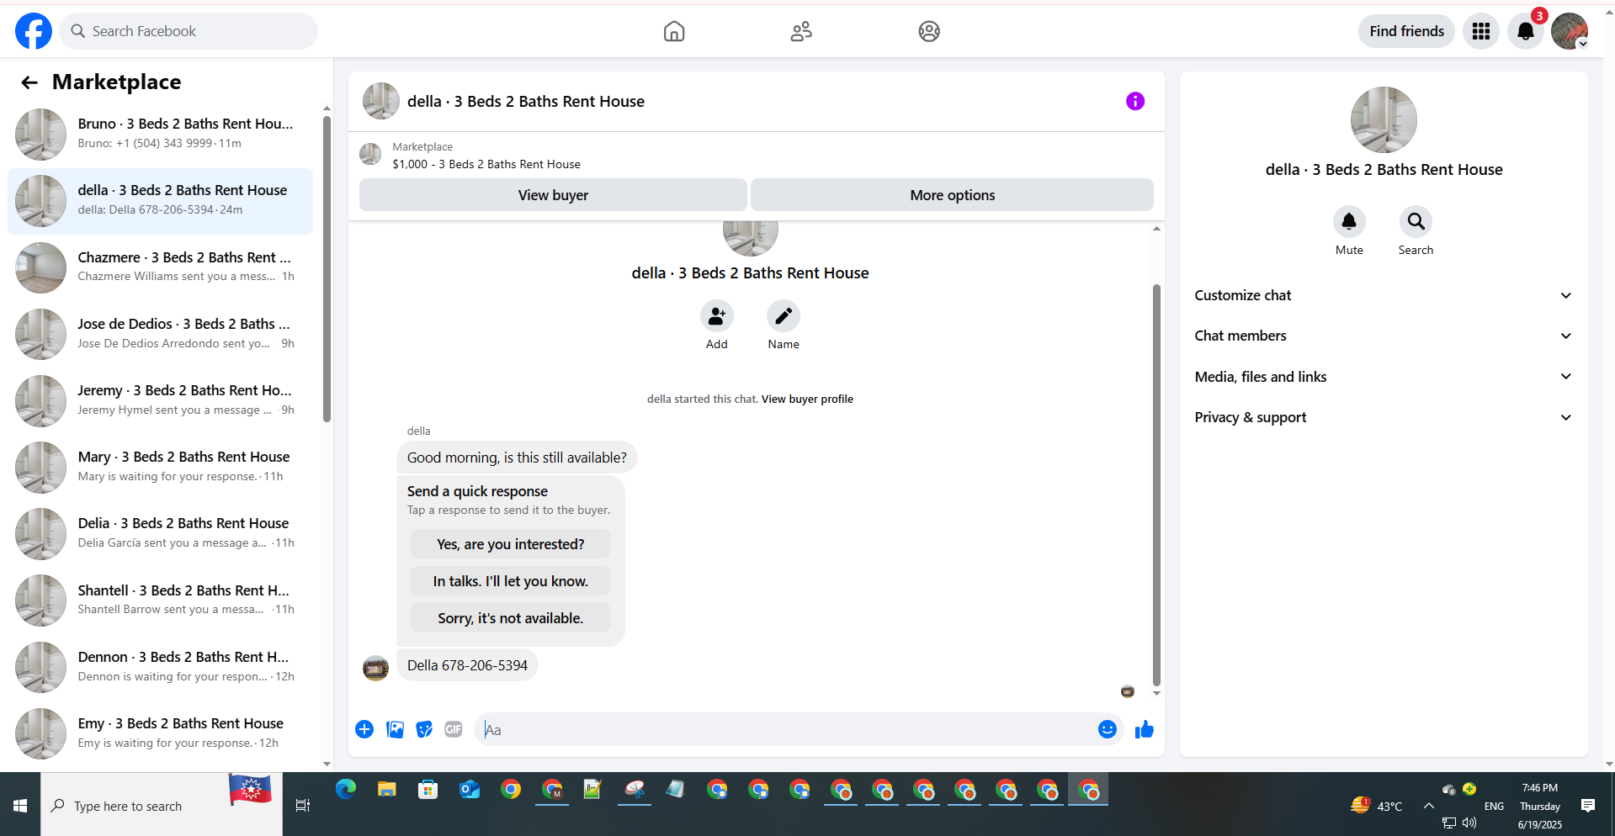
Task: Open Emy's conversation
Action: tap(161, 733)
